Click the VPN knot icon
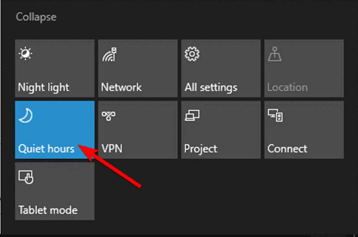The height and width of the screenshot is (237, 358). [x=109, y=116]
